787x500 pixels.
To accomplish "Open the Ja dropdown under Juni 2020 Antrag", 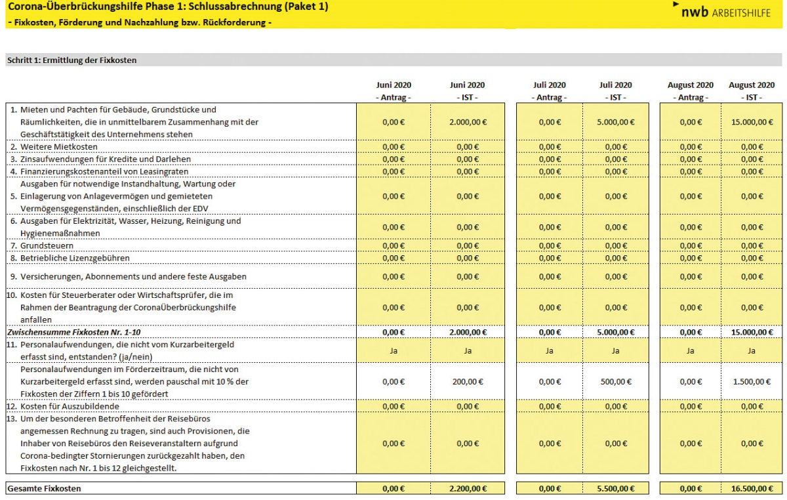I will (x=393, y=351).
